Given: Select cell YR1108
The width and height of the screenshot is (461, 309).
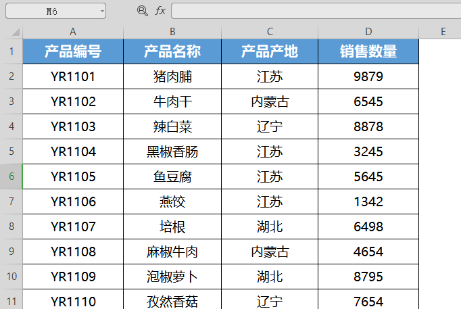Looking at the screenshot, I should click(x=73, y=252).
